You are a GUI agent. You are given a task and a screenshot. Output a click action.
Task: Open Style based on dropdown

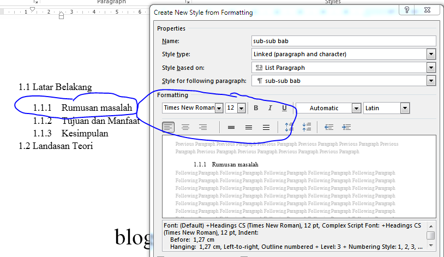pos(431,68)
